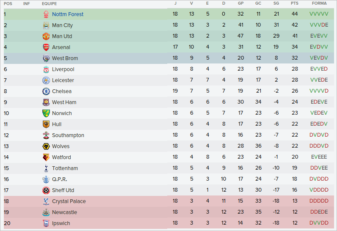This screenshot has height=231, width=337.
Task: Click the Chelsea club crest
Action: (46, 91)
